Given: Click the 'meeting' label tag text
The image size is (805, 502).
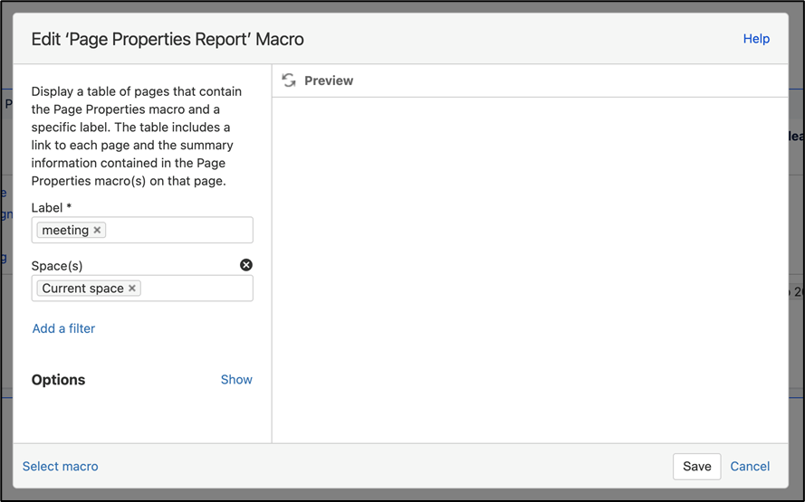Looking at the screenshot, I should (65, 231).
